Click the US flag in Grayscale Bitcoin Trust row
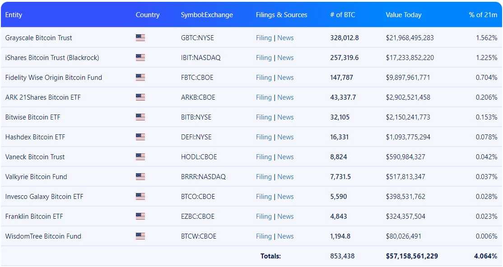The image size is (503, 267). click(x=140, y=38)
